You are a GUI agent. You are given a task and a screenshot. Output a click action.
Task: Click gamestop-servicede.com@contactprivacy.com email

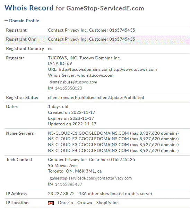tap(91, 178)
